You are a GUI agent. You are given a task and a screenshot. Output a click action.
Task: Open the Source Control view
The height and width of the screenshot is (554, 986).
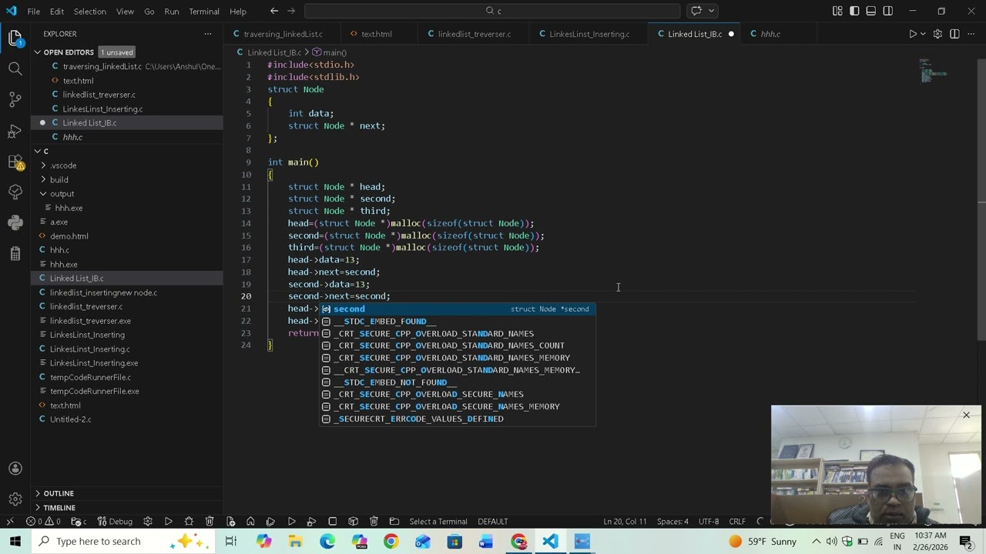(x=15, y=100)
